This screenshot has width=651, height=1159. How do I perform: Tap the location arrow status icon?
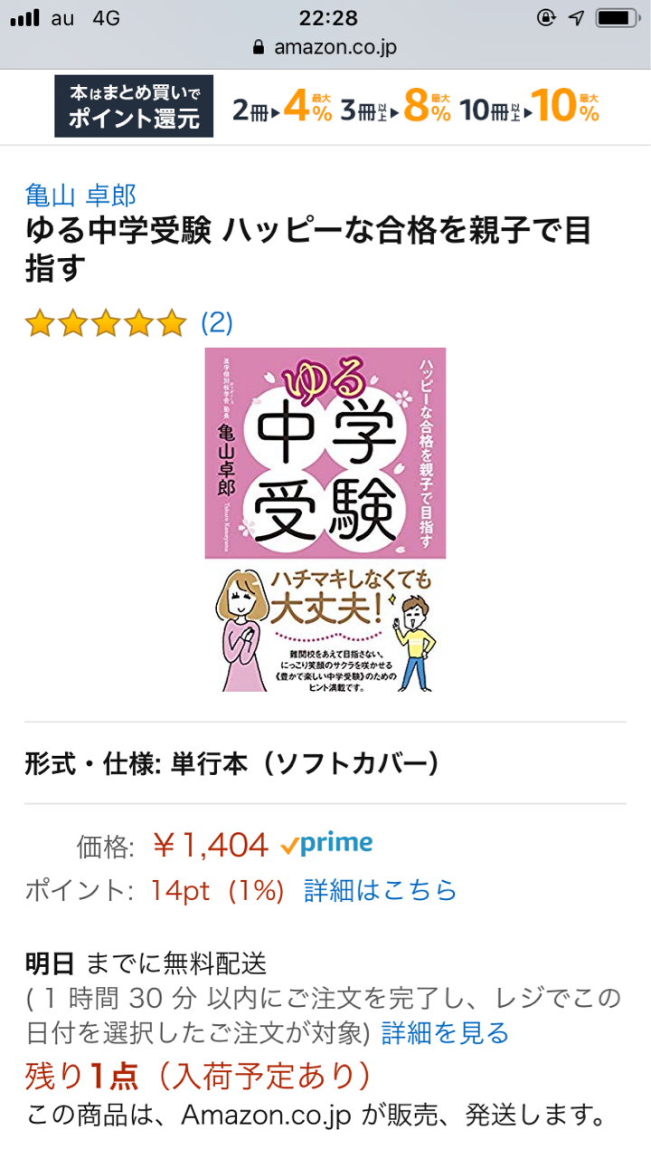pos(576,17)
